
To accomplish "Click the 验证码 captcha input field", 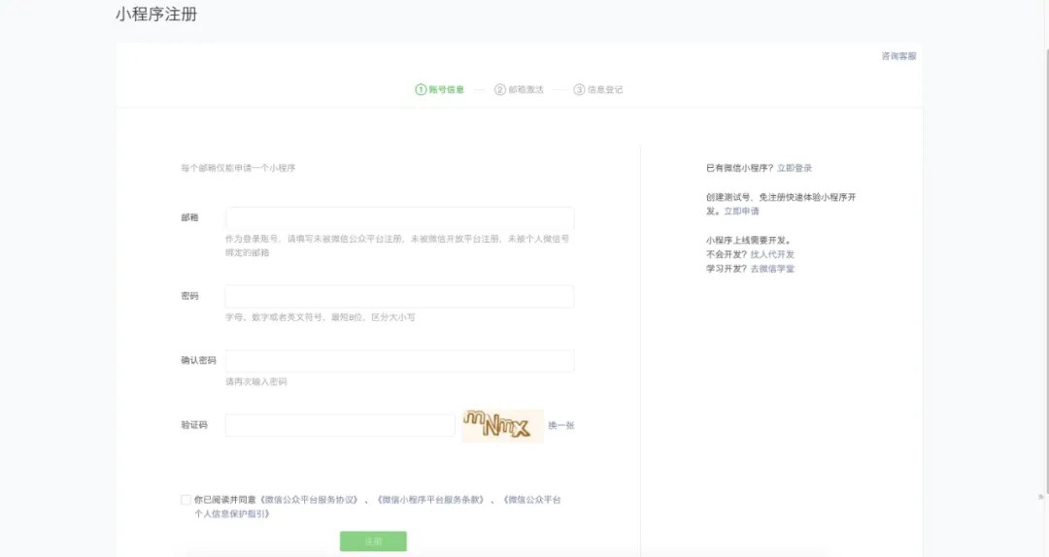I will point(340,425).
